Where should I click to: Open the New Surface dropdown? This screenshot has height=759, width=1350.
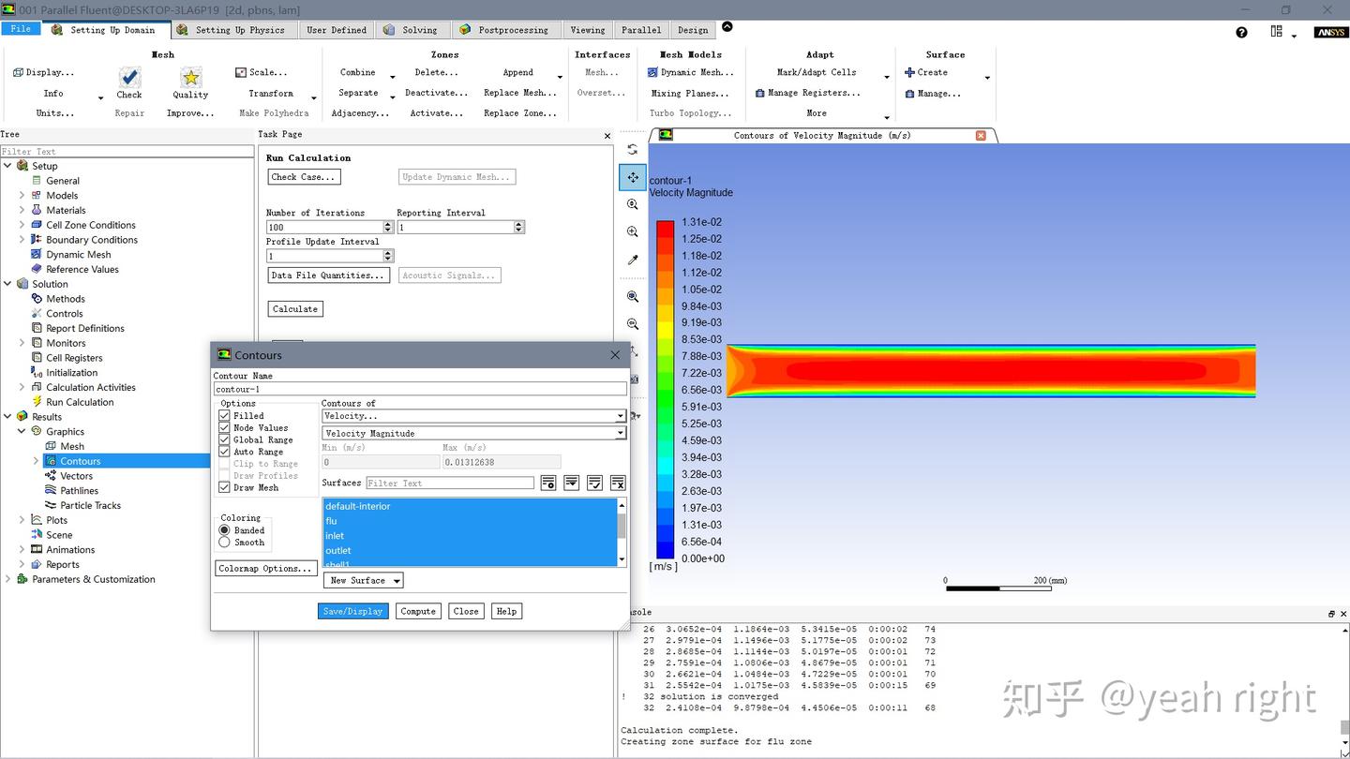pyautogui.click(x=364, y=581)
